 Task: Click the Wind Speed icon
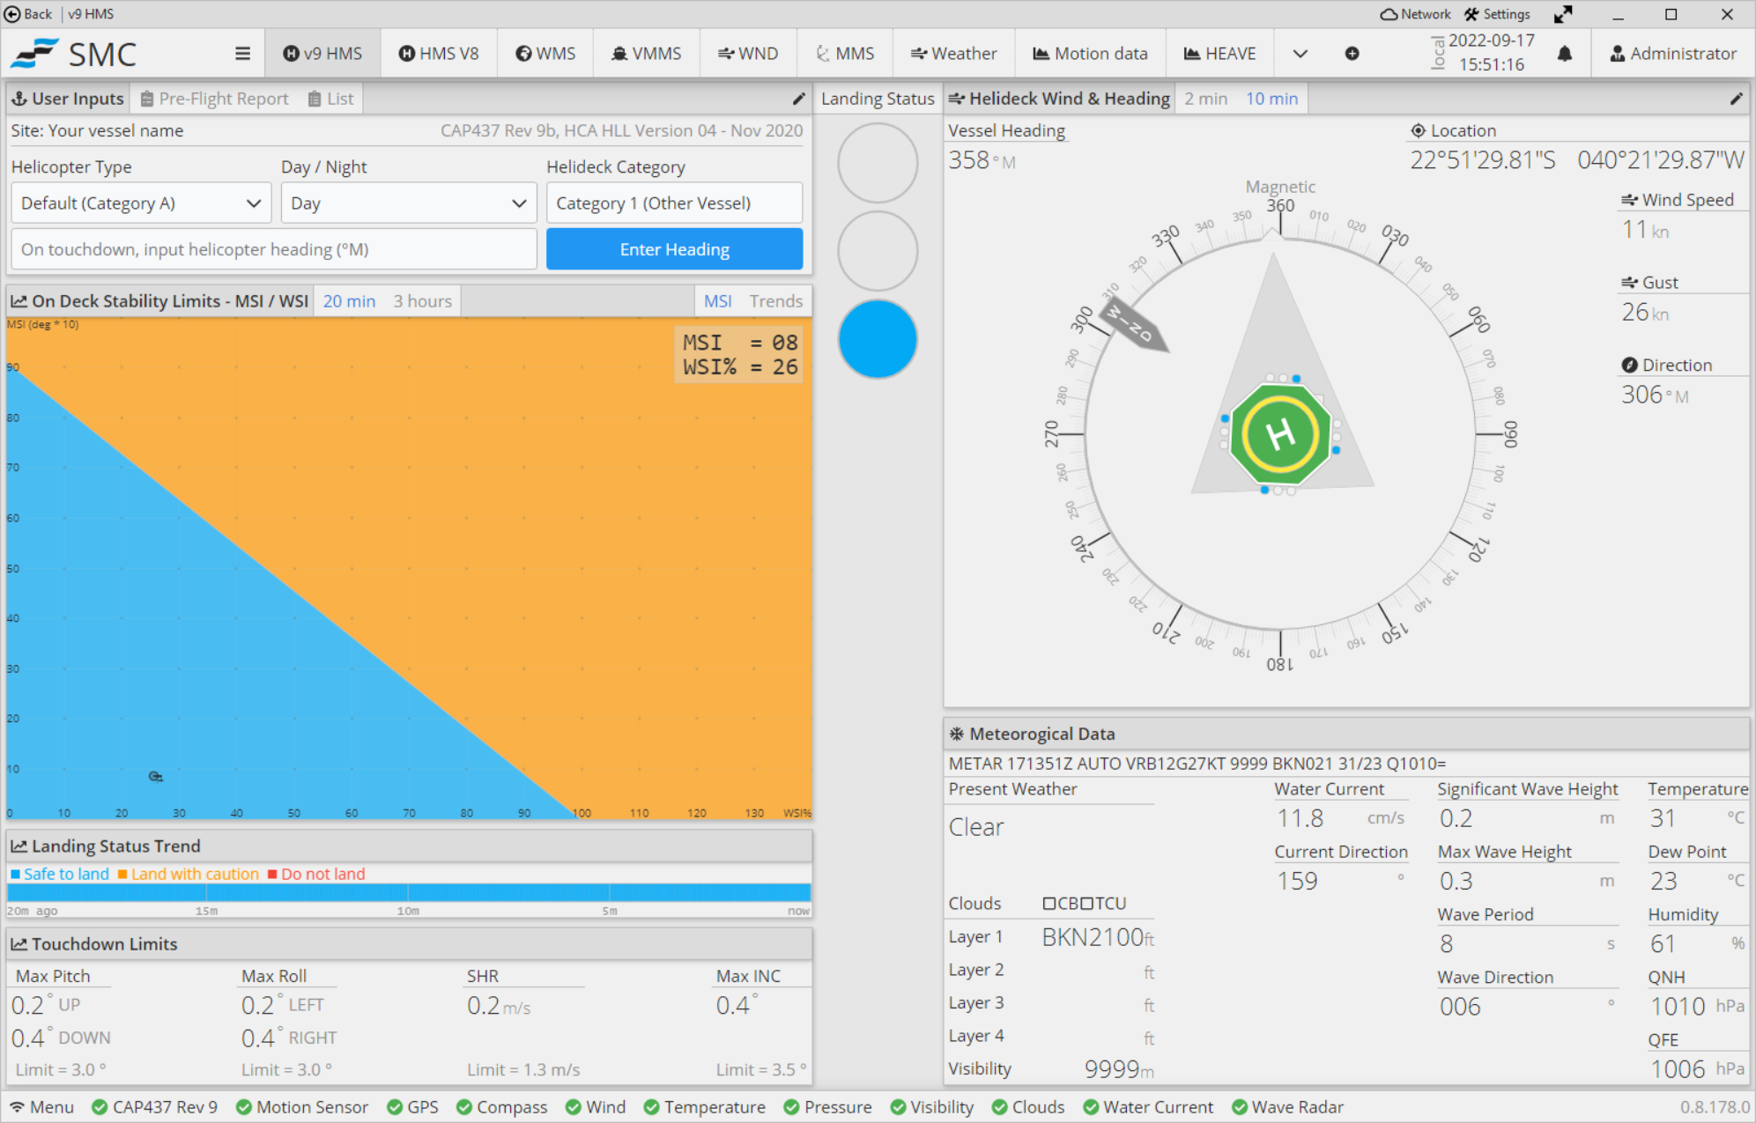point(1629,200)
